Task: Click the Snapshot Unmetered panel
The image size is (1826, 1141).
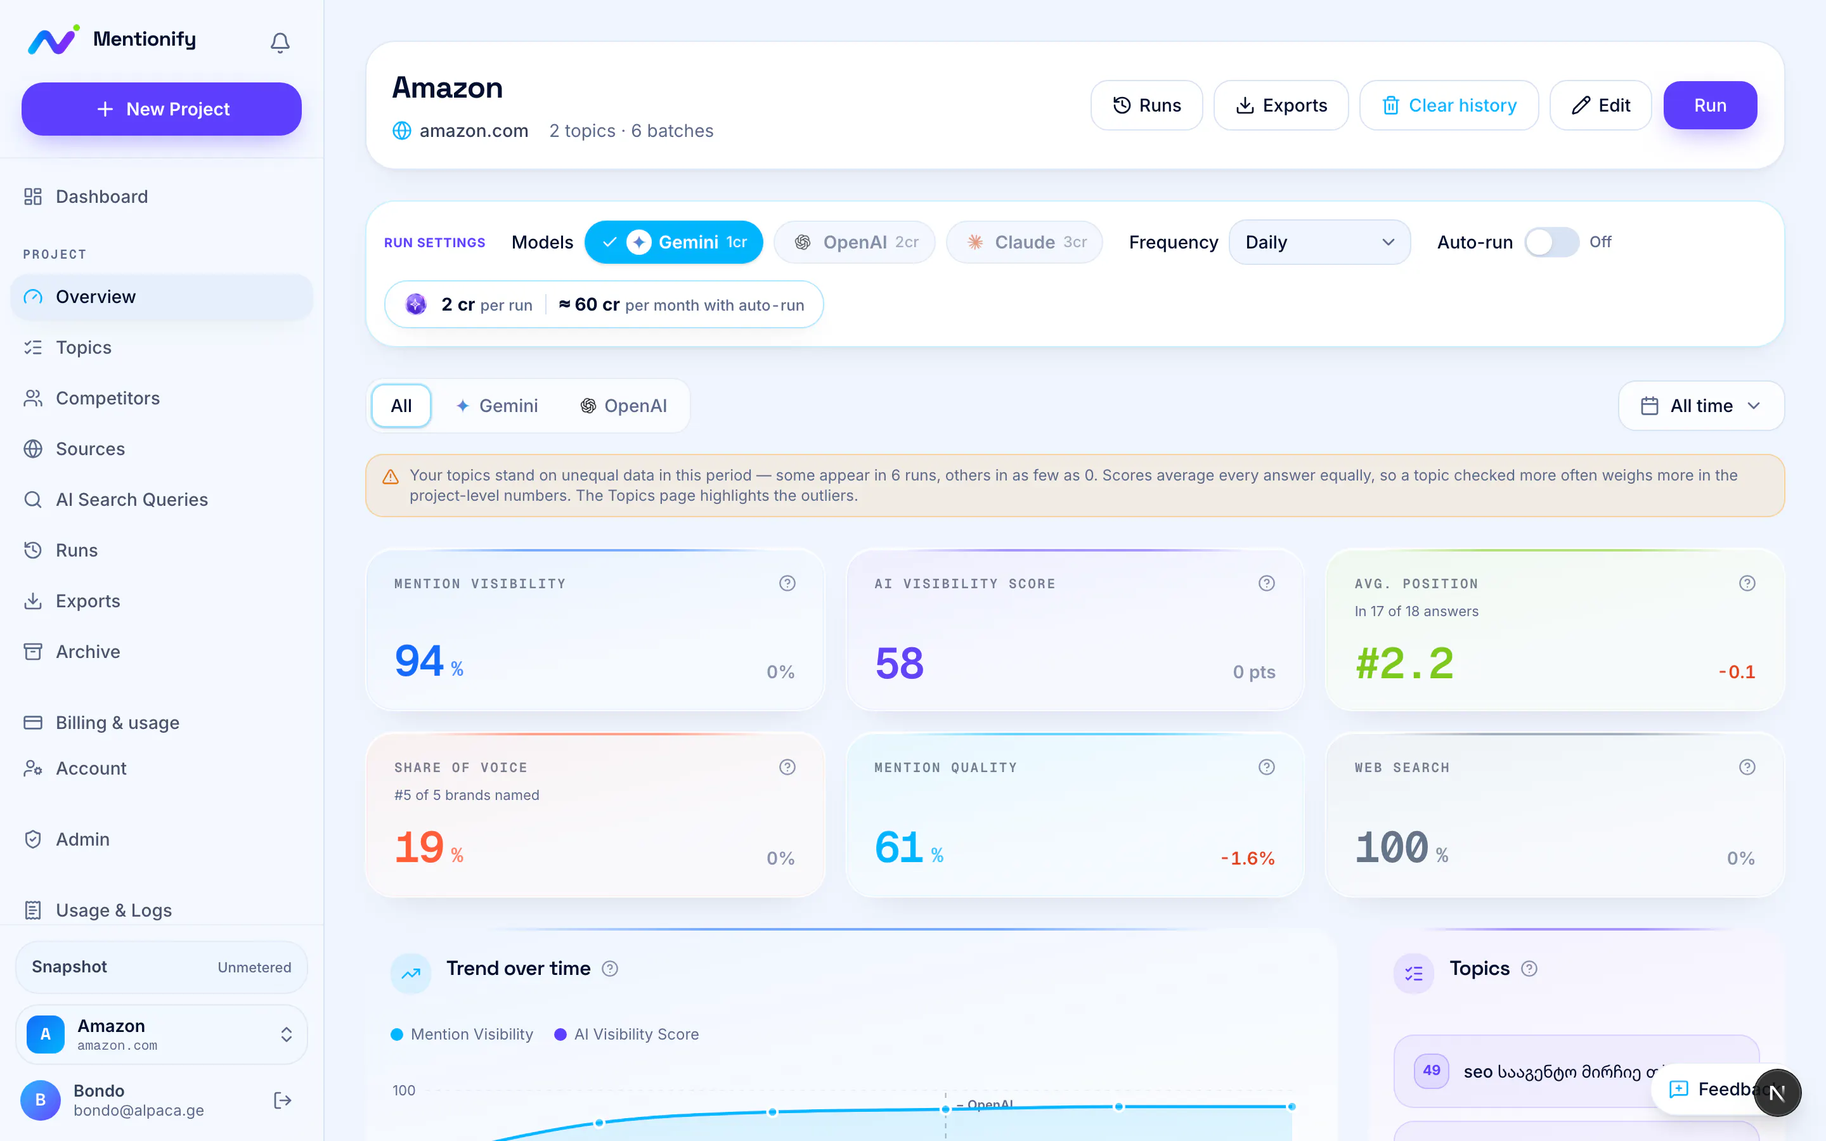Action: [x=162, y=967]
